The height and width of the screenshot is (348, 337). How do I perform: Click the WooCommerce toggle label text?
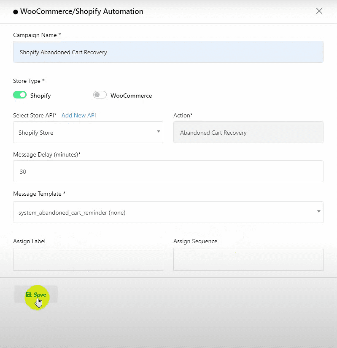[131, 96]
